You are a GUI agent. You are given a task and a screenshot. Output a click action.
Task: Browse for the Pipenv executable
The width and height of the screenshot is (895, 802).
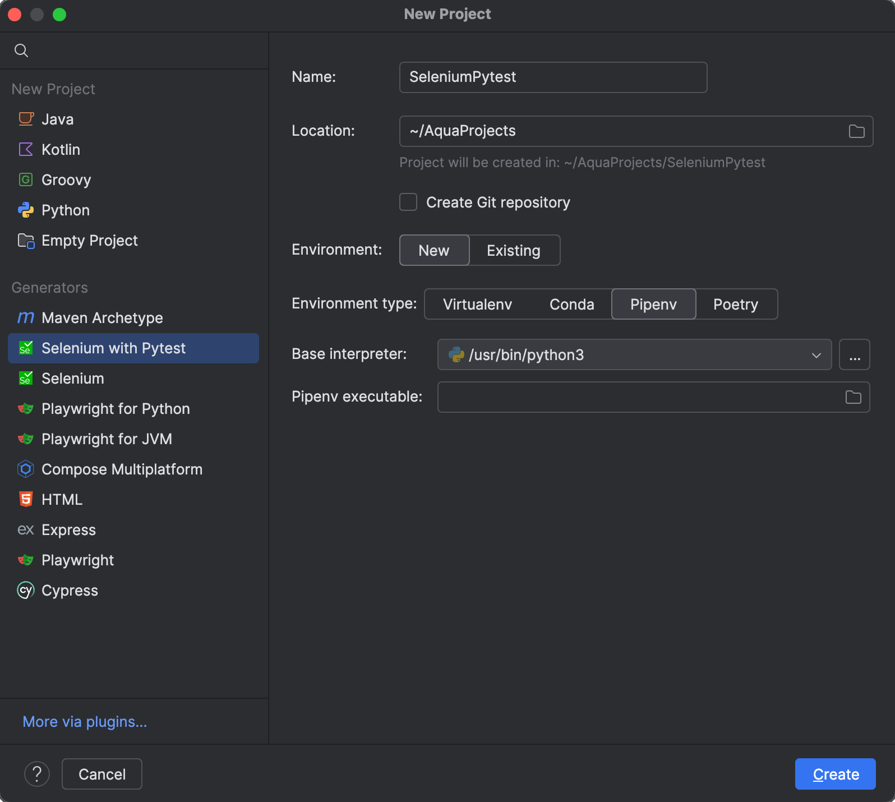853,397
